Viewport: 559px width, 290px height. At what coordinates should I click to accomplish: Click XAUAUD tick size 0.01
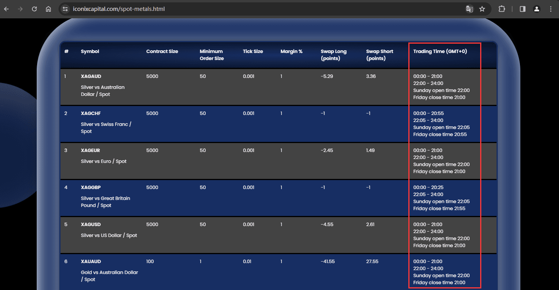(x=247, y=262)
